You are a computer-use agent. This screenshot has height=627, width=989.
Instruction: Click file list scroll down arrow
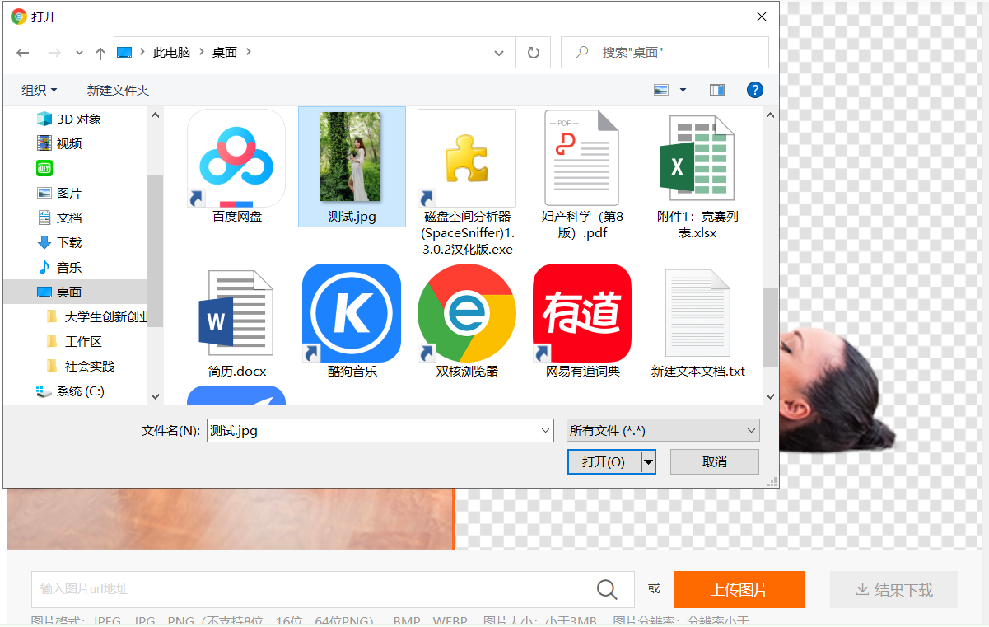[770, 396]
